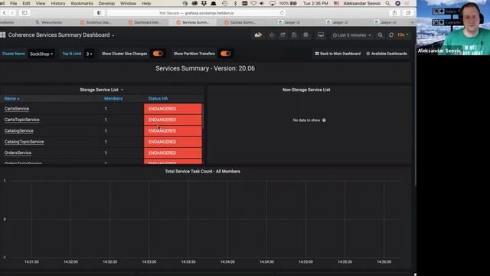Image resolution: width=490 pixels, height=276 pixels.
Task: Save the dashboard with save icon
Action: (294, 35)
